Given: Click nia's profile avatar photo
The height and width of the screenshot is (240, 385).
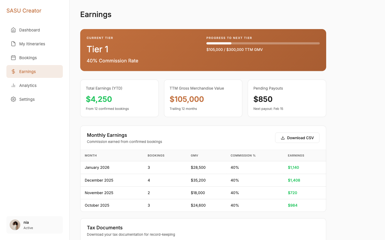Looking at the screenshot, I should 15,225.
